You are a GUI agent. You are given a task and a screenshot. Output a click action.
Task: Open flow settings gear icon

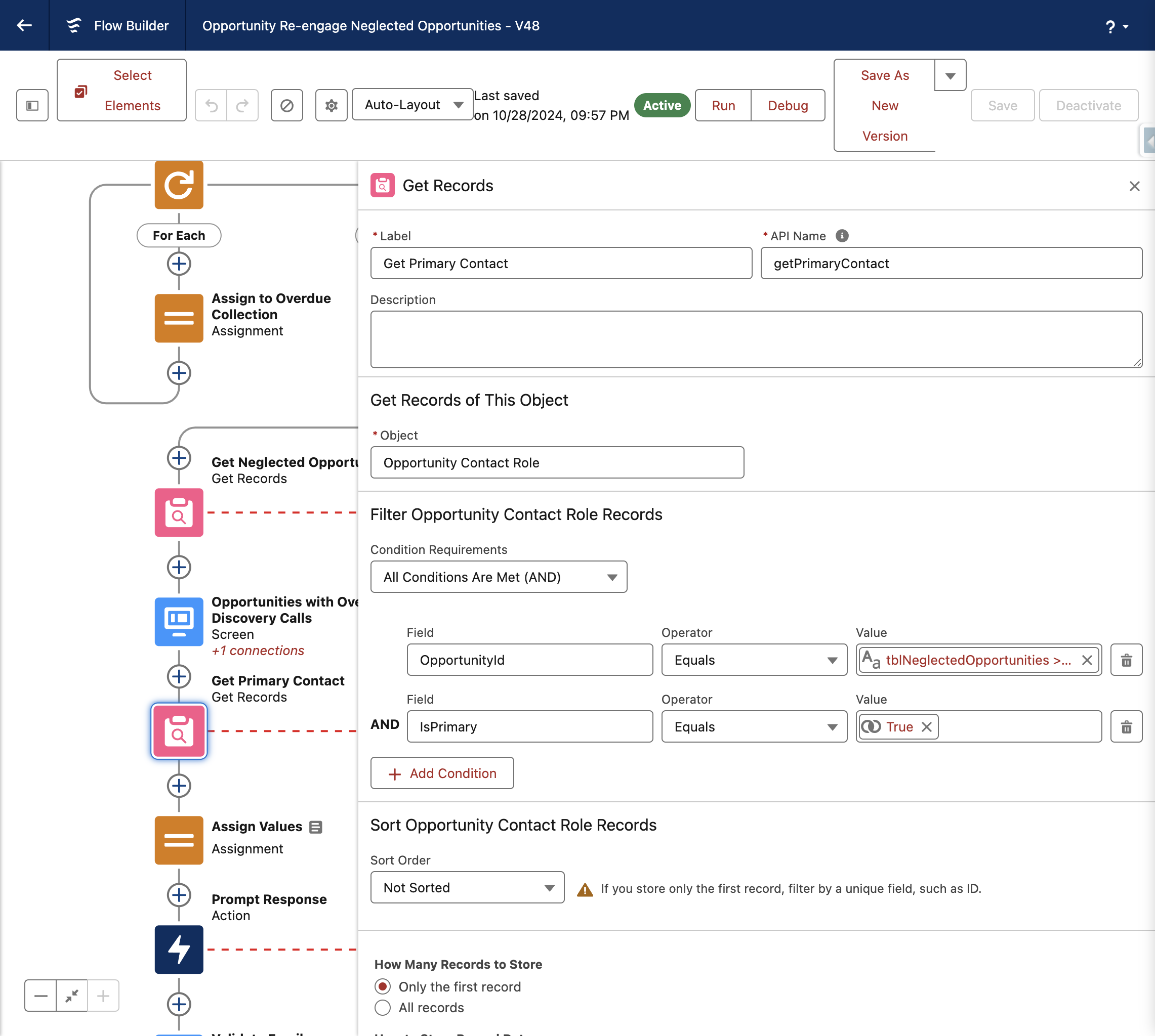pyautogui.click(x=332, y=105)
